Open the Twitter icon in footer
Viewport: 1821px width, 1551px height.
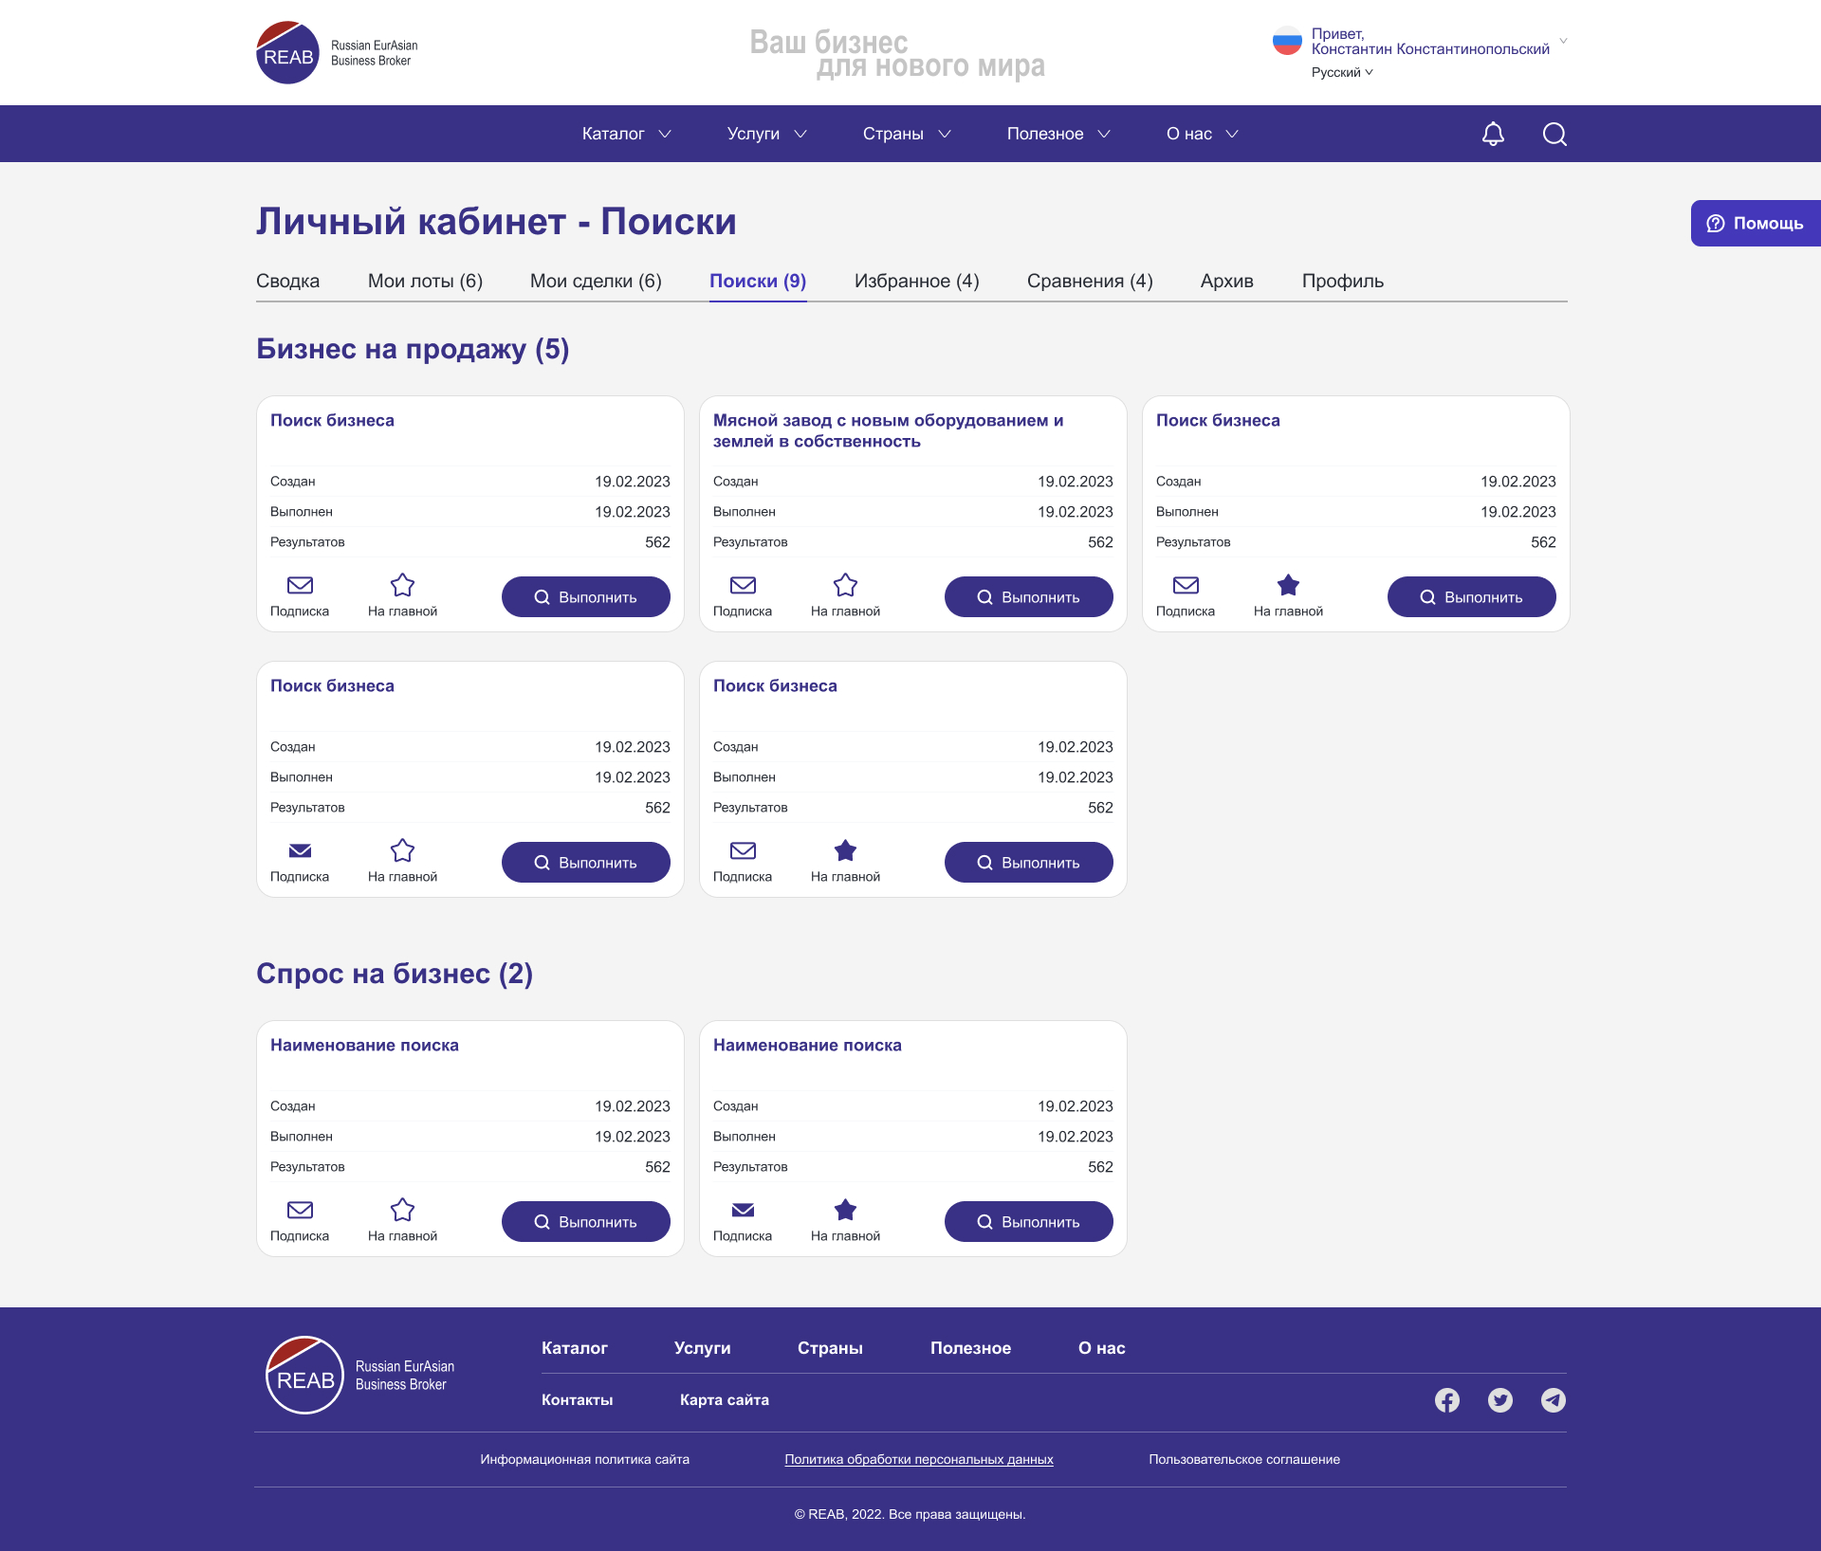(x=1499, y=1400)
